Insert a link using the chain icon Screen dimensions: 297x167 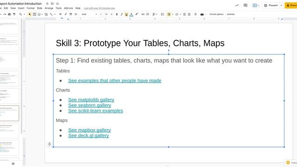[143, 14]
